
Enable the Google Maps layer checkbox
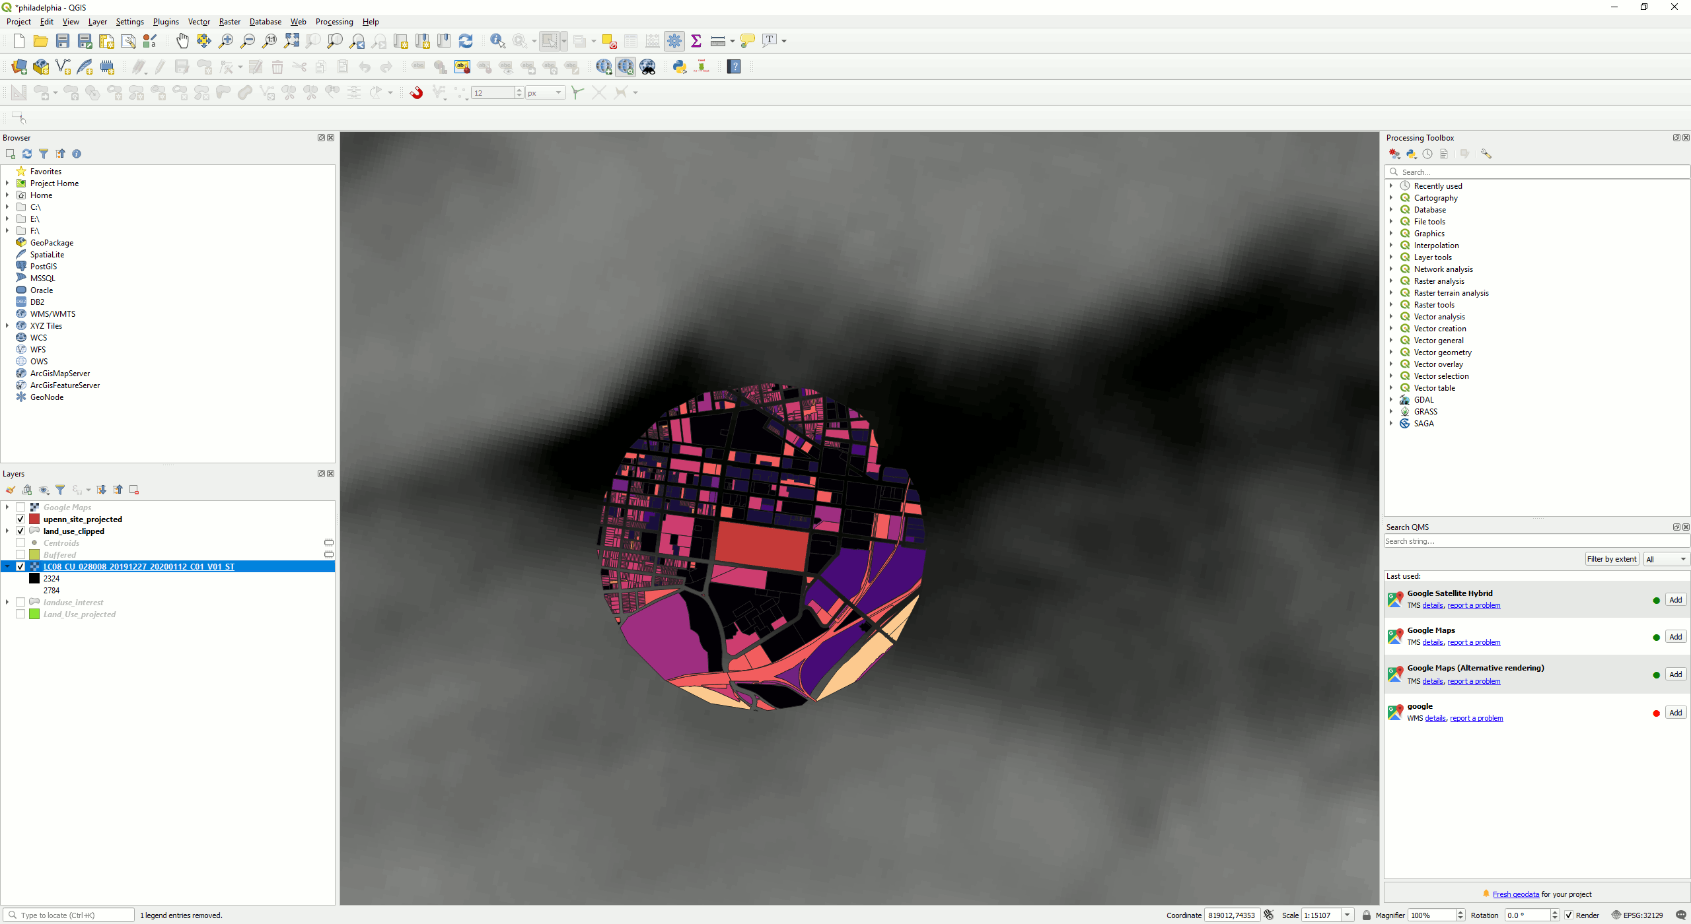point(20,508)
